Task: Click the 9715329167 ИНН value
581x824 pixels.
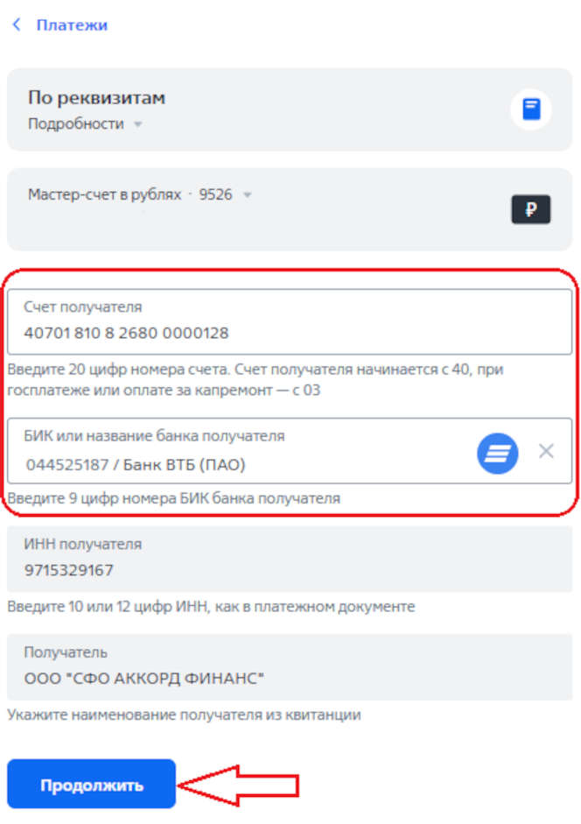Action: pos(69,570)
